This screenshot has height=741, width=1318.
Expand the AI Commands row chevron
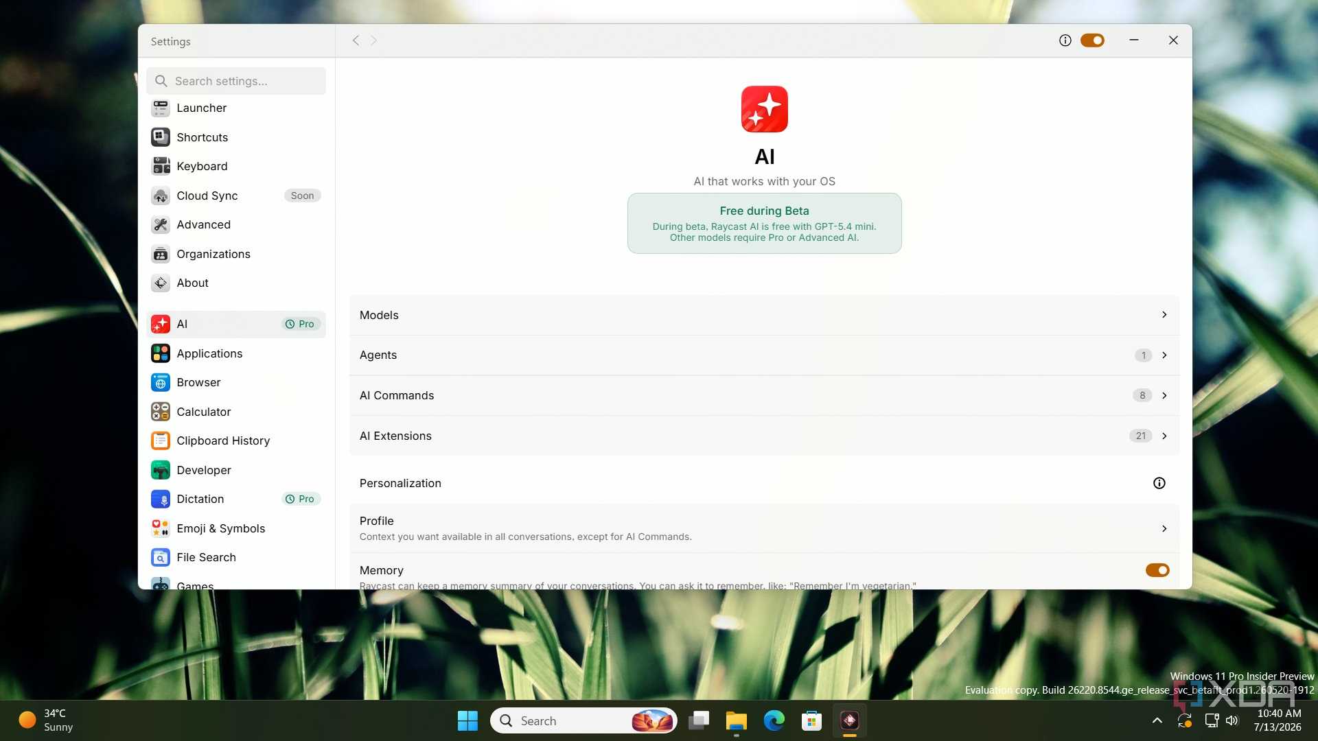(1164, 395)
